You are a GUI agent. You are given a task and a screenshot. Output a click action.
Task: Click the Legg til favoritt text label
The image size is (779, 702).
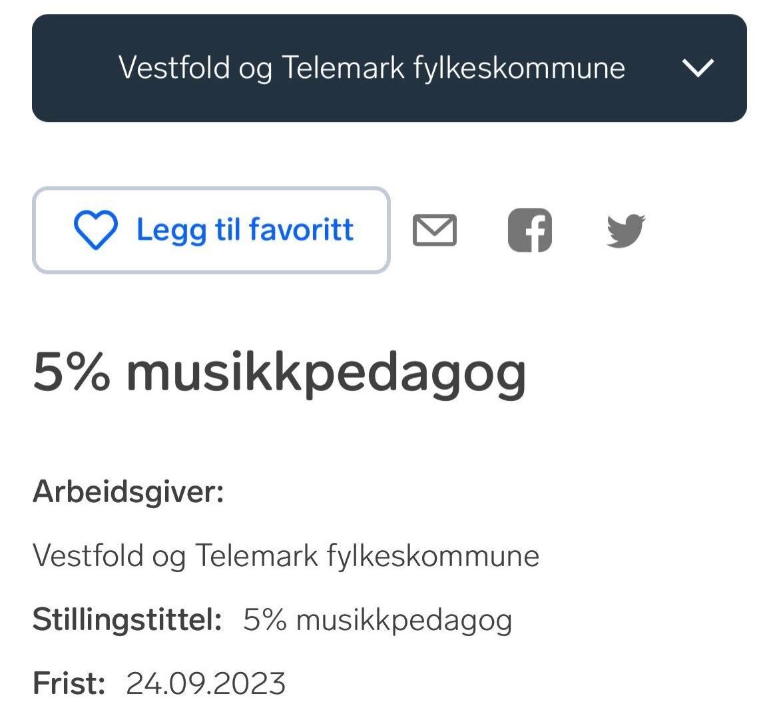pos(245,230)
